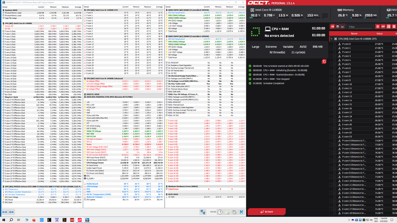This screenshot has width=397, height=223.
Task: Tick the E-core 8 checkbox in OCCT
Action: 334,76
